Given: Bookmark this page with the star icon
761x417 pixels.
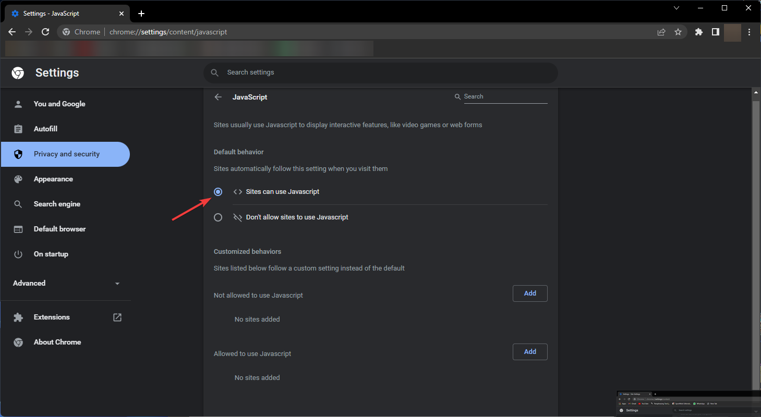Looking at the screenshot, I should pyautogui.click(x=678, y=32).
